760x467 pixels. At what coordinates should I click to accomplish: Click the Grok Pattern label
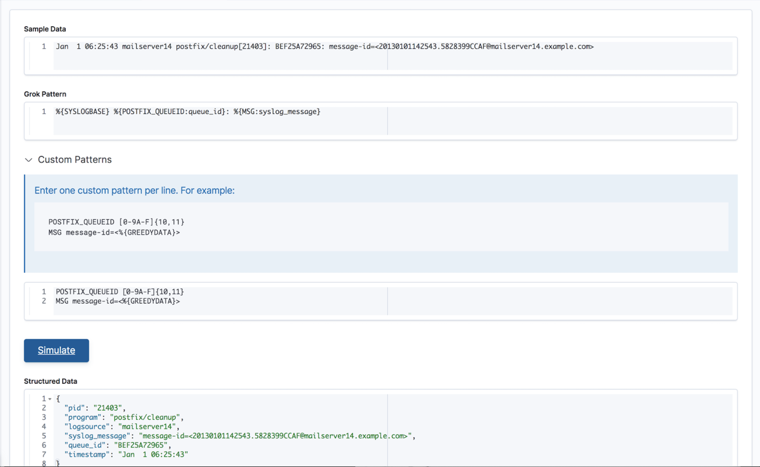coord(45,94)
